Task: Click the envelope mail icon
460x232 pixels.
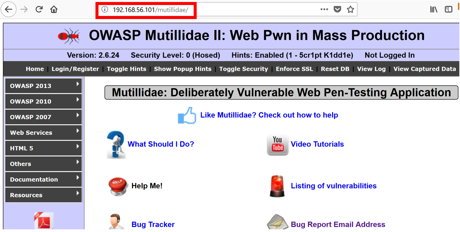Action: point(277,222)
